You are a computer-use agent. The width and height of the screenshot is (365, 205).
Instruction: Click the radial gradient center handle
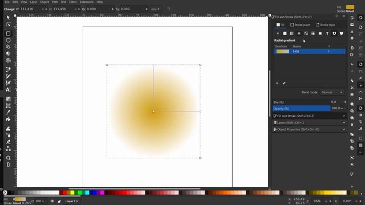click(153, 112)
